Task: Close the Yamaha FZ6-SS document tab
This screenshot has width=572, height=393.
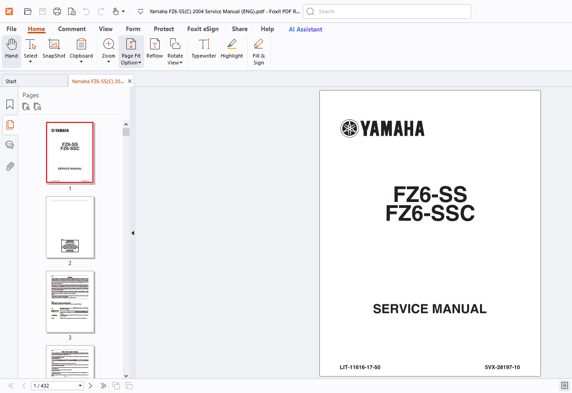Action: point(130,81)
